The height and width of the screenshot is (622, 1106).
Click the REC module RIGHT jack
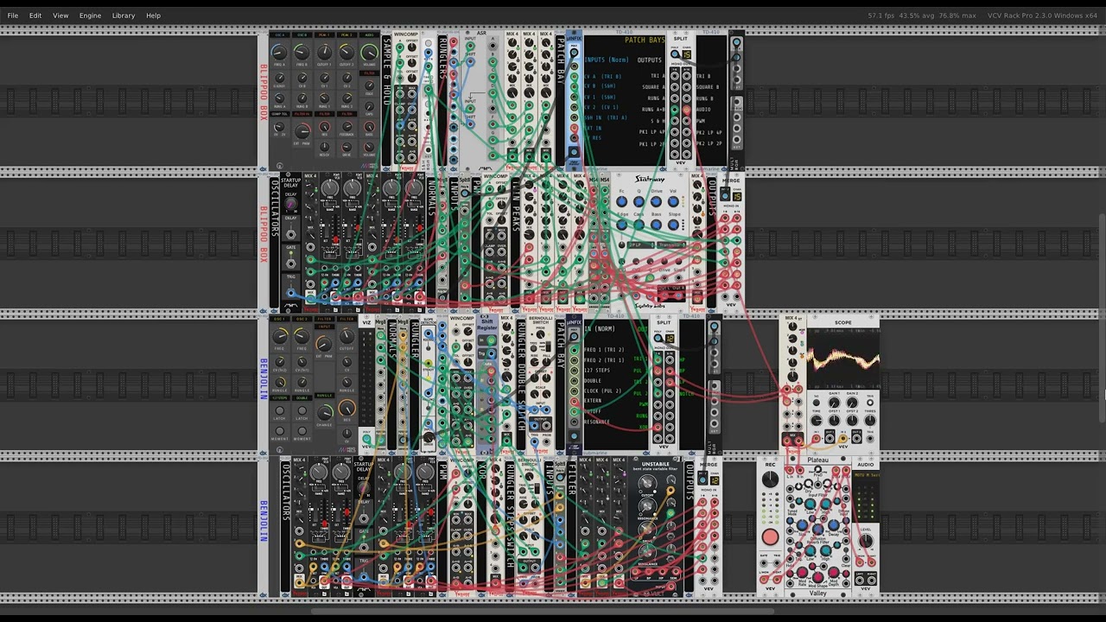point(777,580)
